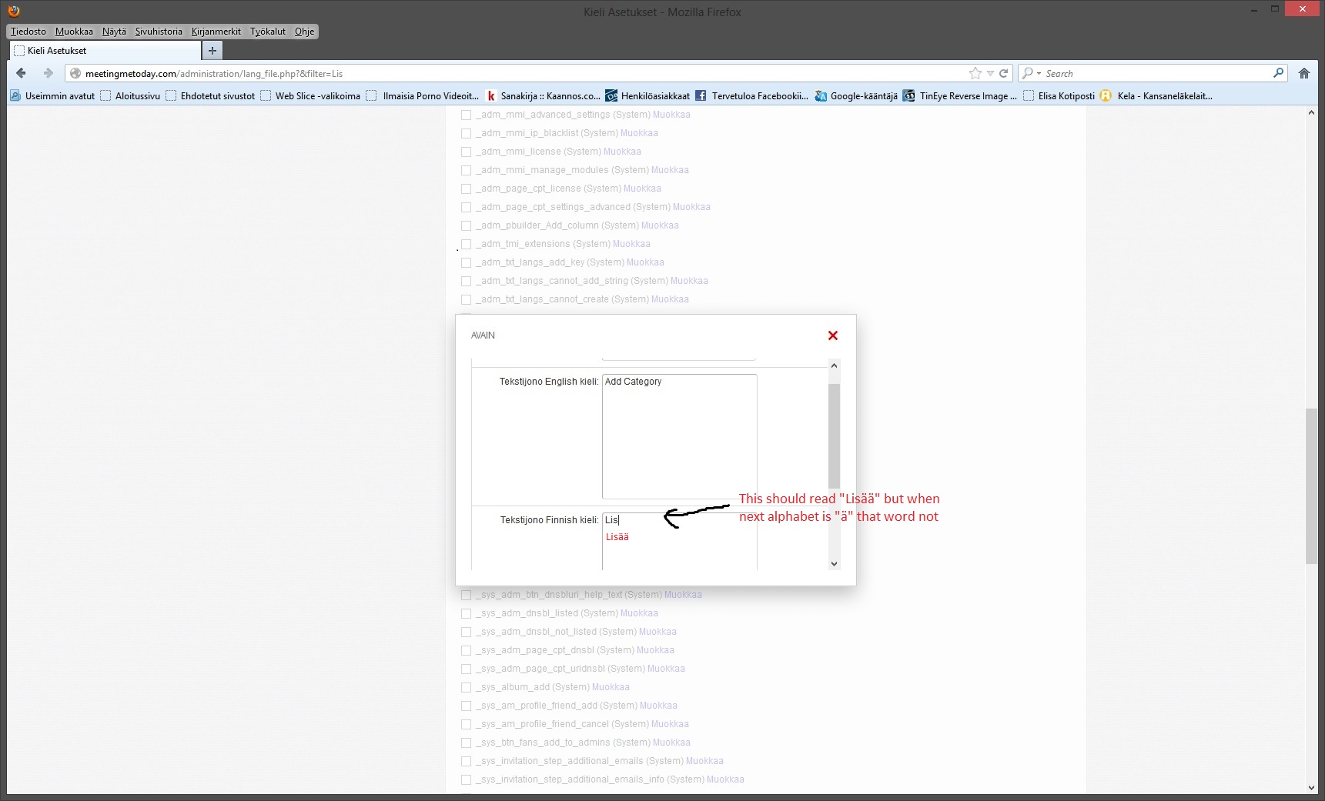The width and height of the screenshot is (1325, 801).
Task: Tick the _adm_txt_langs_add_key checkbox
Action: click(466, 262)
